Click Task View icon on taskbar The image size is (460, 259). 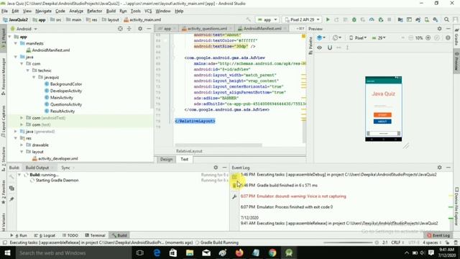[140, 253]
